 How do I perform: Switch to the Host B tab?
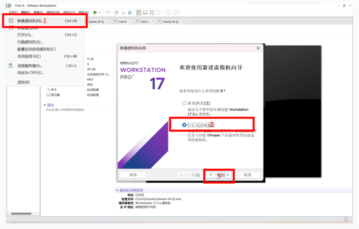point(123,21)
